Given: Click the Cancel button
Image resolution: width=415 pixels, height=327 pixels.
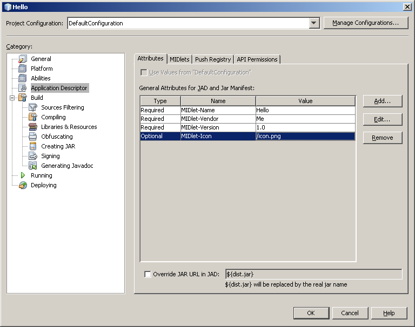Looking at the screenshot, I should click(x=350, y=313).
